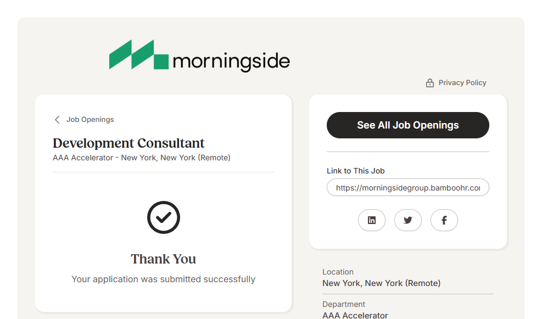Viewport: 542px width, 319px height.
Task: Click the morningside wordmark text
Action: (231, 61)
